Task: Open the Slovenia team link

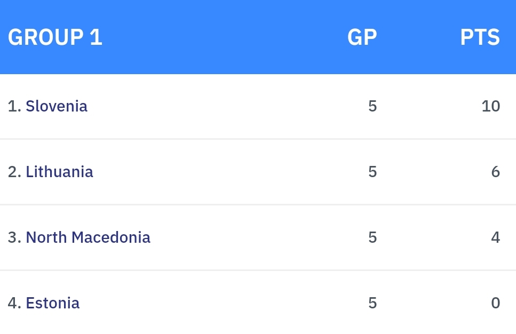Action: (x=57, y=106)
